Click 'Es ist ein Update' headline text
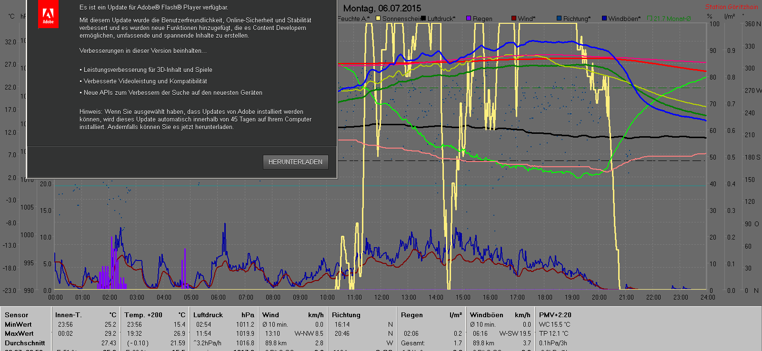The width and height of the screenshot is (762, 351). point(153,8)
